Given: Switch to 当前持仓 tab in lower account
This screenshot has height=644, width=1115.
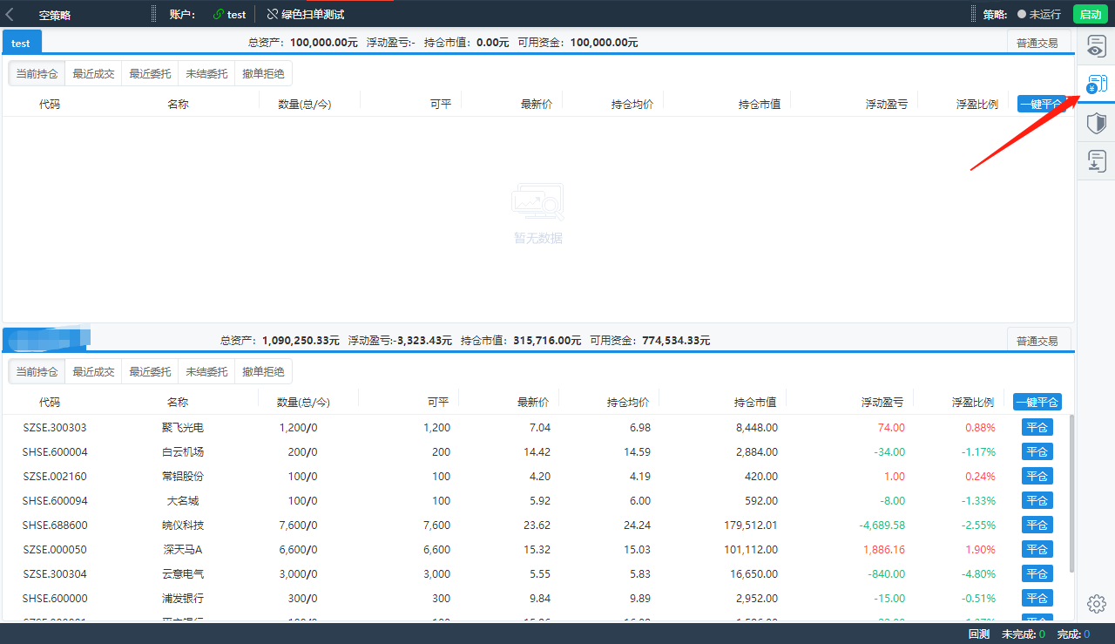Looking at the screenshot, I should 37,372.
